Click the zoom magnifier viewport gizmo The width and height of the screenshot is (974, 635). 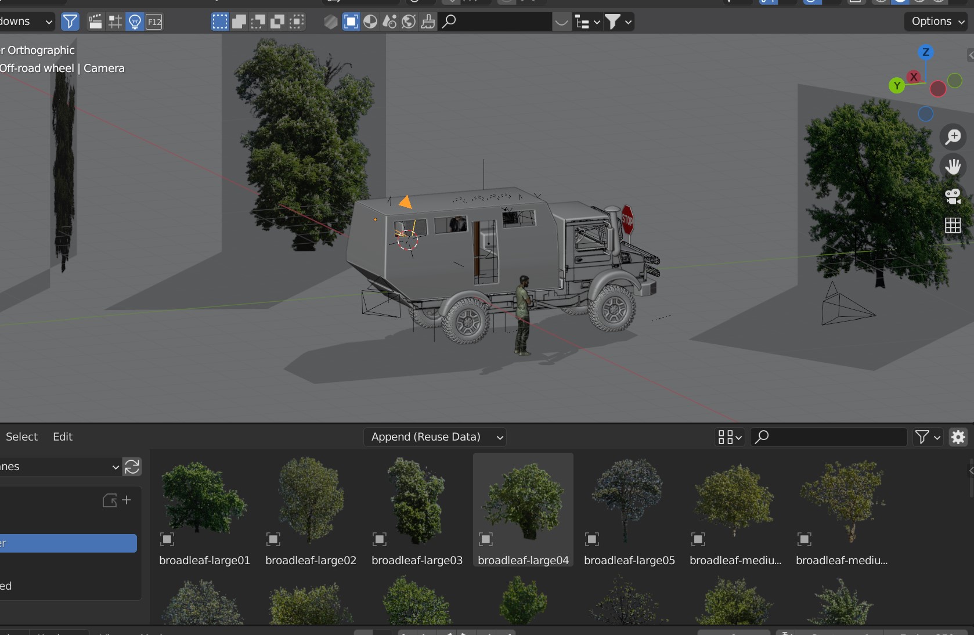coord(953,137)
